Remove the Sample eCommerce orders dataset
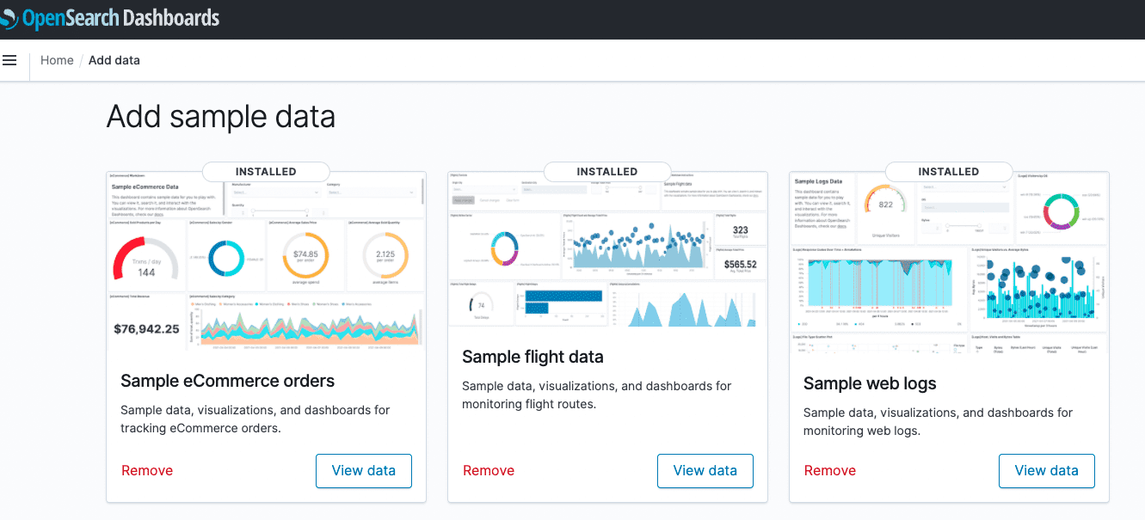The image size is (1145, 520). 146,470
